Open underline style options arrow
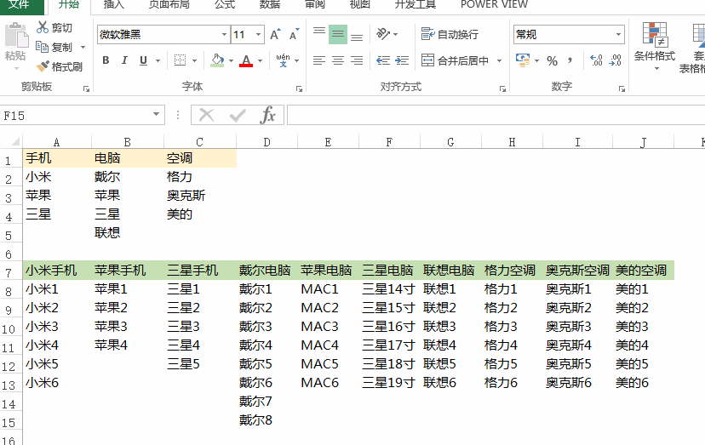Viewport: 705px width, 445px height. [158, 60]
